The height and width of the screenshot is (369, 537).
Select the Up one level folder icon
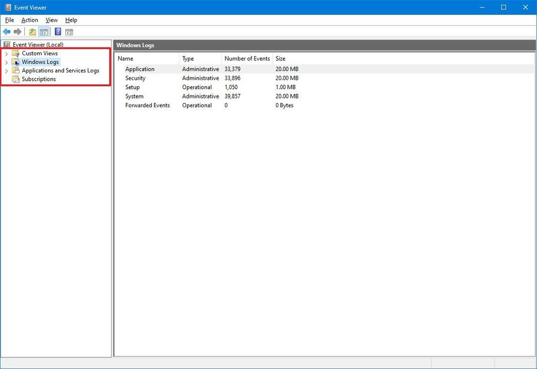point(32,32)
